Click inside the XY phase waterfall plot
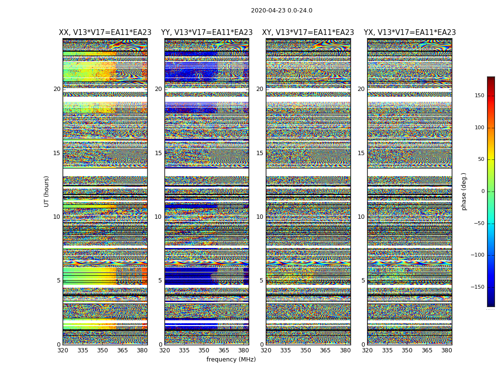The width and height of the screenshot is (502, 383). pos(308,191)
